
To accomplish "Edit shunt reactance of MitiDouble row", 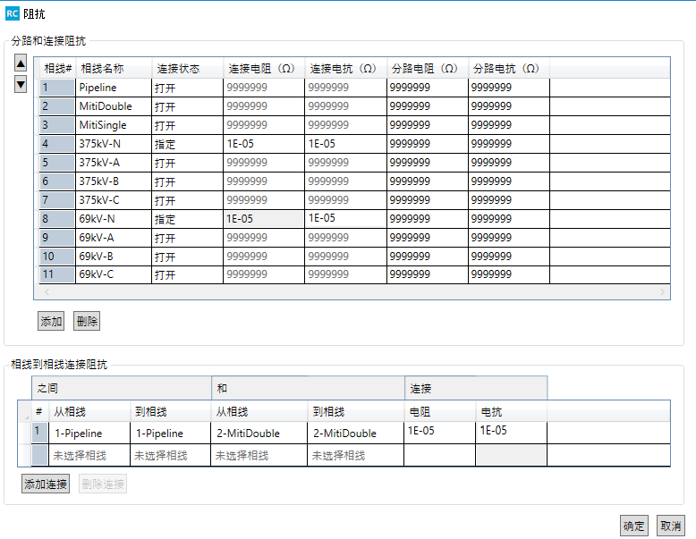I will click(509, 106).
